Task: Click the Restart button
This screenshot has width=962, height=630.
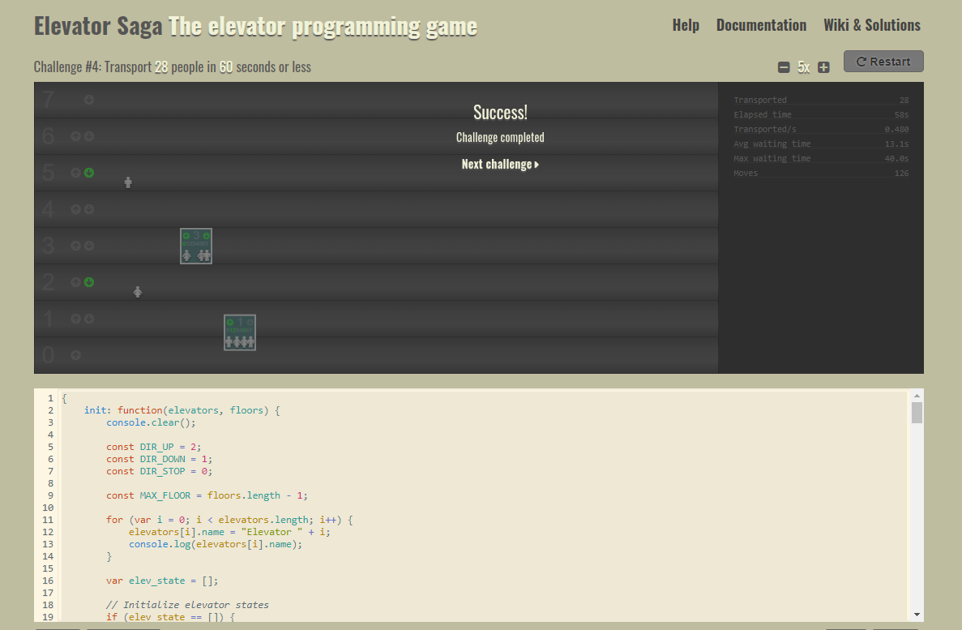Action: 883,62
